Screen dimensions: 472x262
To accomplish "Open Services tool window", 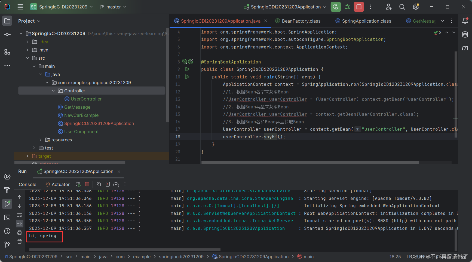I will [x=7, y=177].
